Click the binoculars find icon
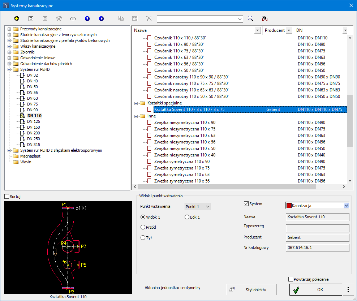The width and height of the screenshot is (357, 301). (x=264, y=18)
